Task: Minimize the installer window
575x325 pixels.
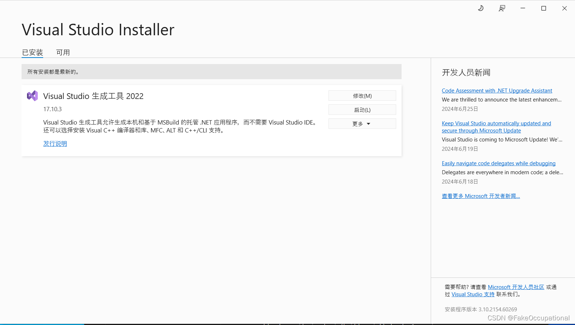Action: click(523, 8)
